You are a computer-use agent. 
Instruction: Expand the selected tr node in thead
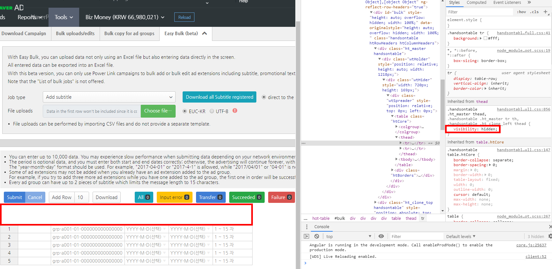click(401, 143)
